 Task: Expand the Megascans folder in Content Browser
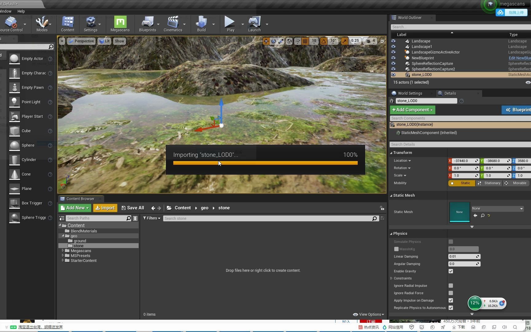pyautogui.click(x=63, y=251)
